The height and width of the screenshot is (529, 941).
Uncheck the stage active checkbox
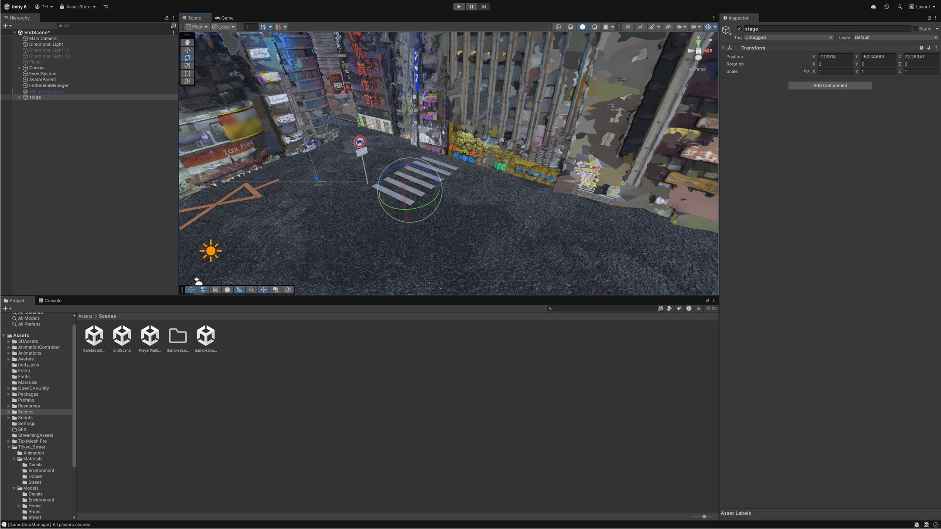click(x=739, y=29)
